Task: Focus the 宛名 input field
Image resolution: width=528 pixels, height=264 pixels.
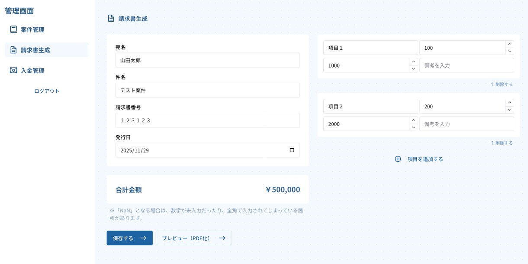Action: [x=208, y=60]
